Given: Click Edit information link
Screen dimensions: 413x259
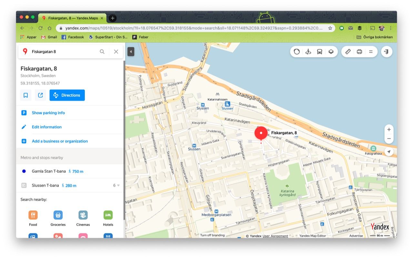Looking at the screenshot, I should point(46,127).
